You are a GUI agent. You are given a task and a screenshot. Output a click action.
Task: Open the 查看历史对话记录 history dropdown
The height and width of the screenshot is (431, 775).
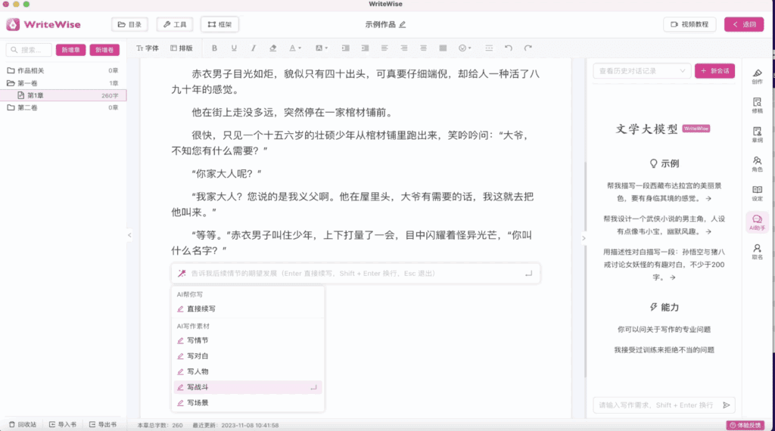(643, 70)
